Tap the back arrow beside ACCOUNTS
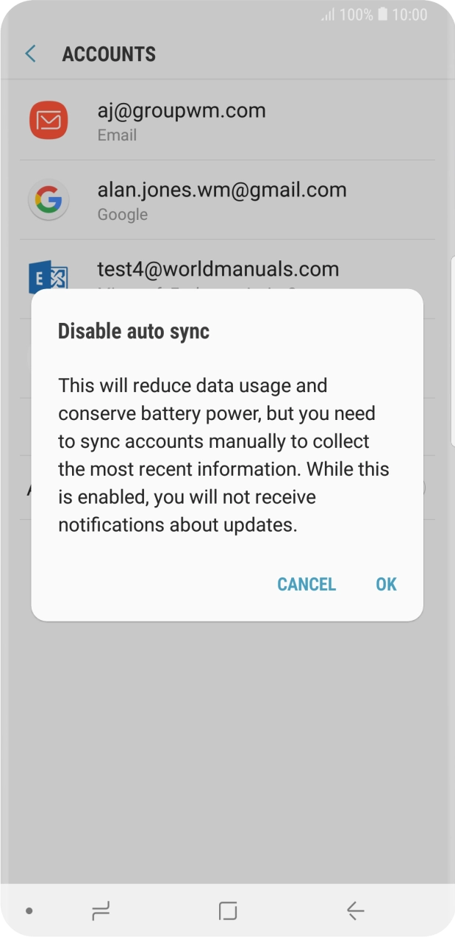The height and width of the screenshot is (937, 455). [30, 54]
